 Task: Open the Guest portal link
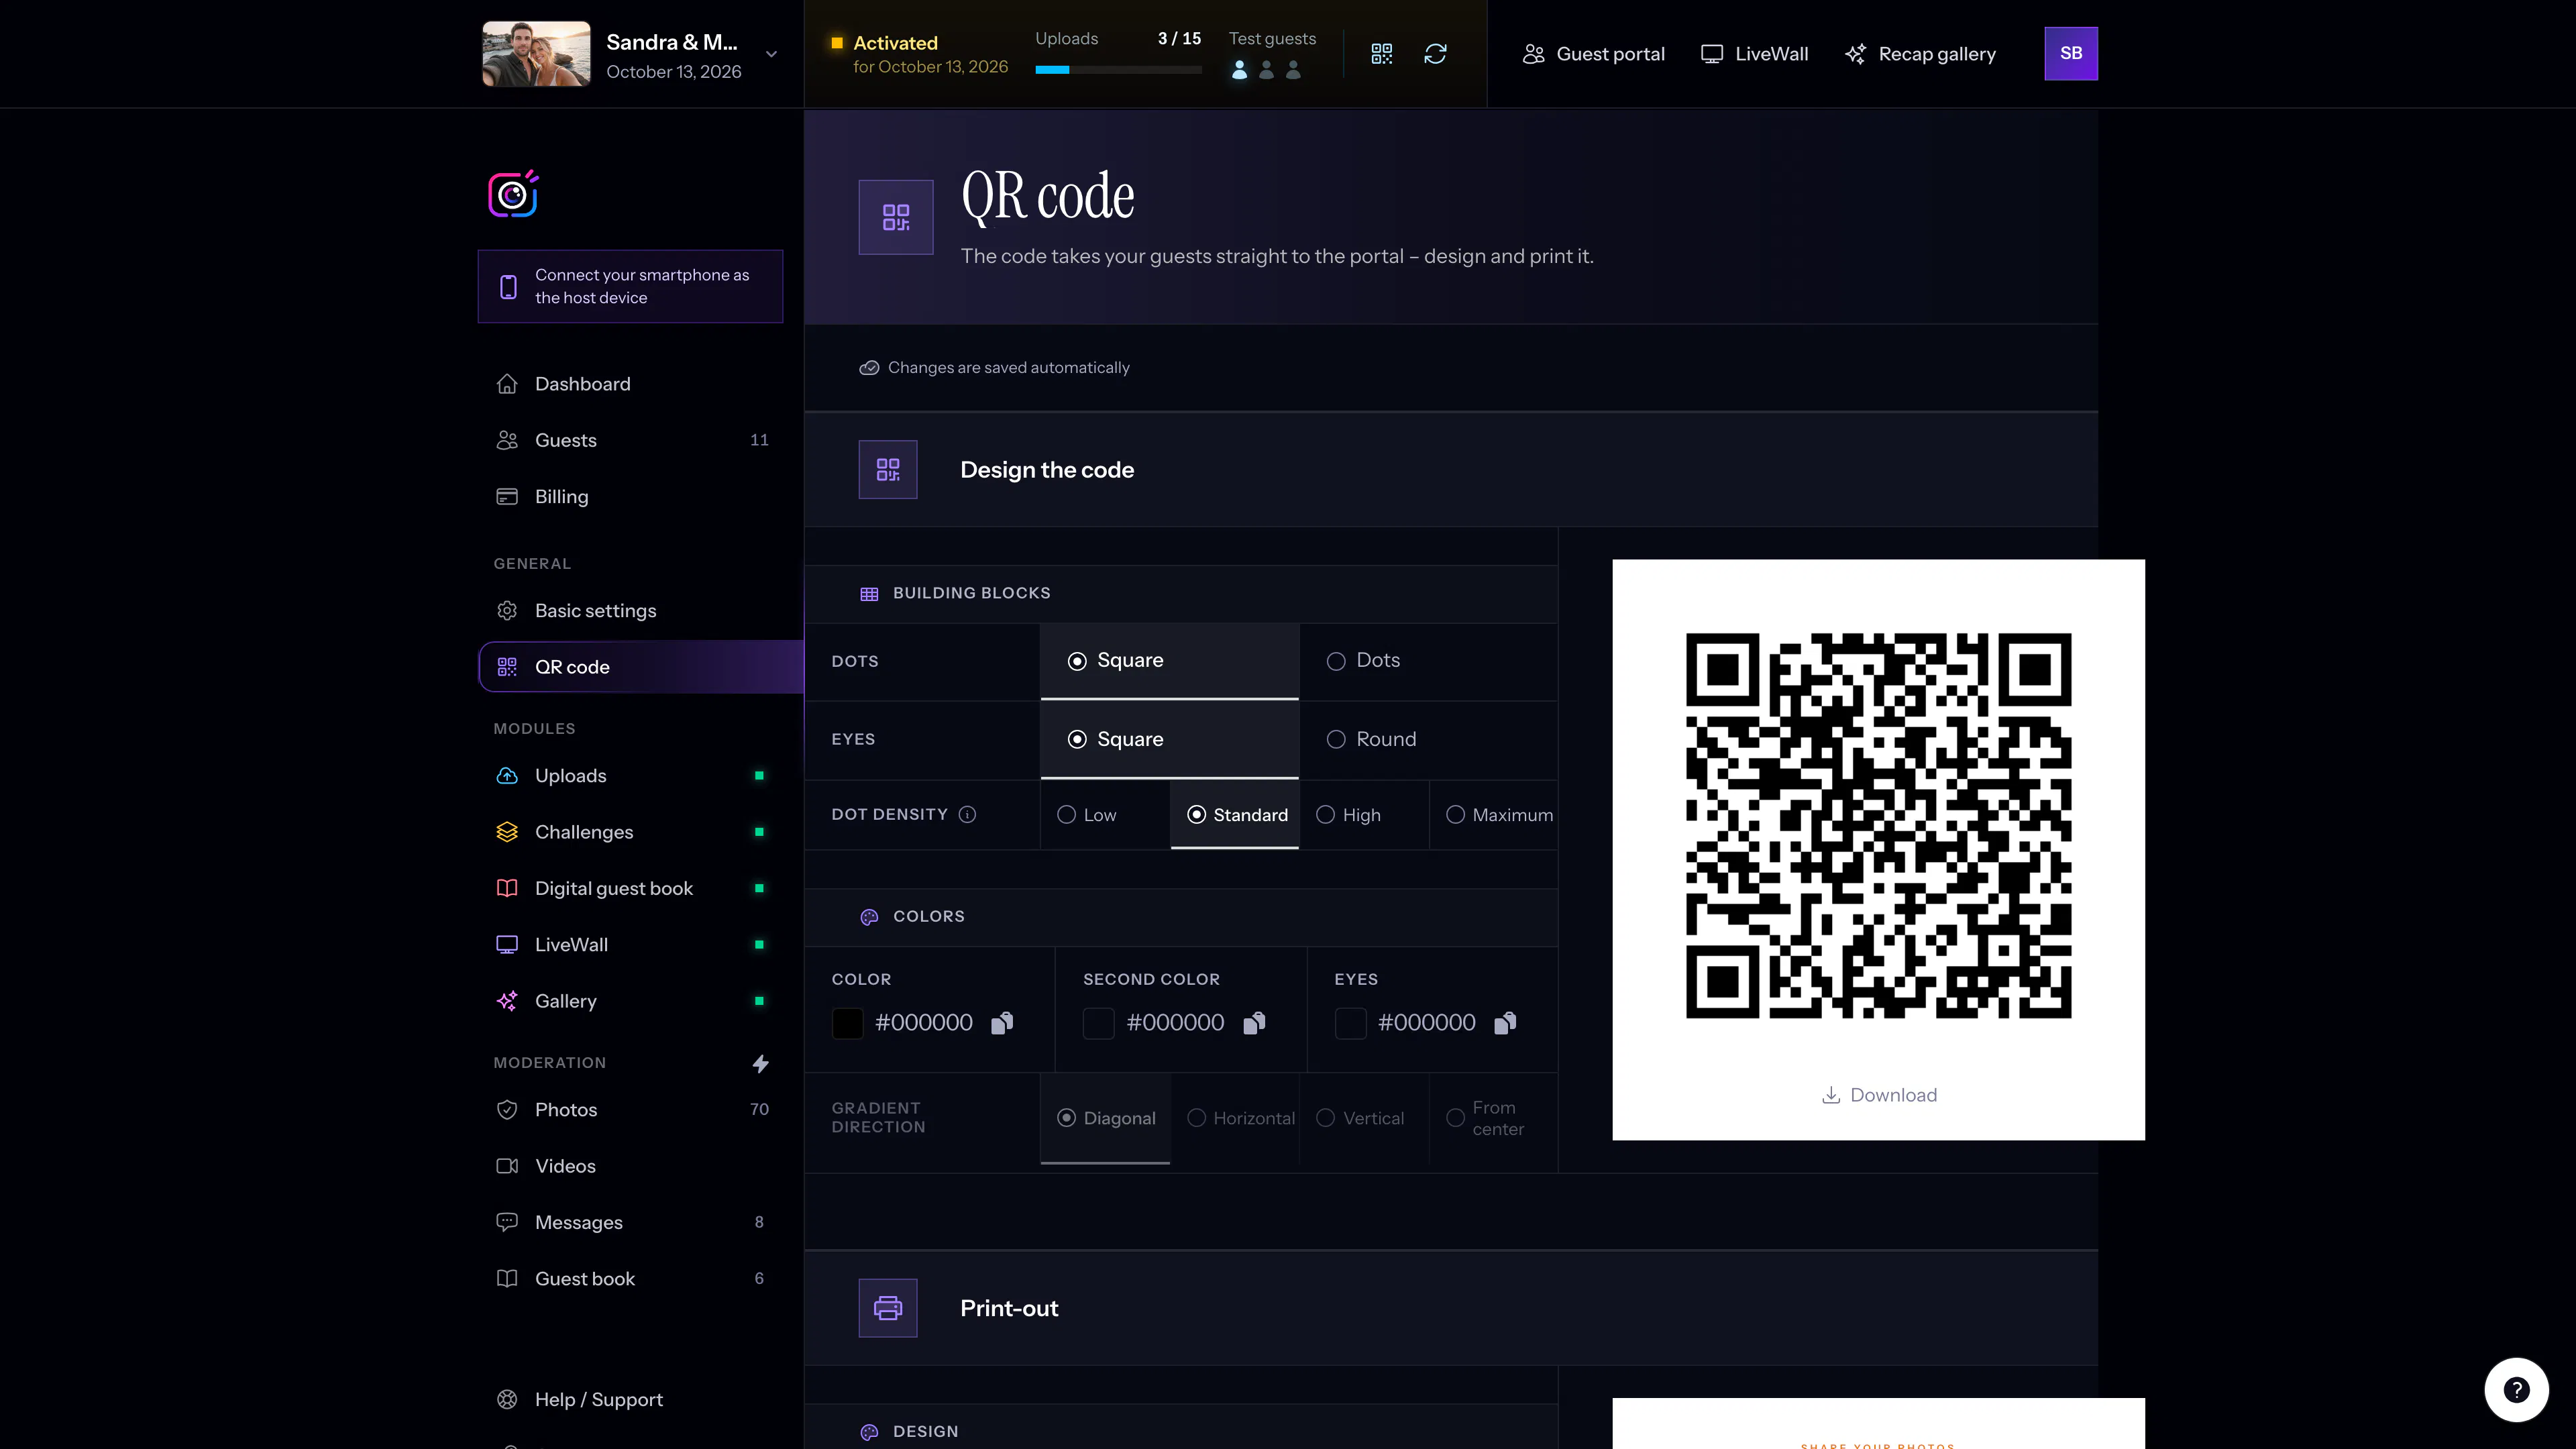click(1594, 54)
